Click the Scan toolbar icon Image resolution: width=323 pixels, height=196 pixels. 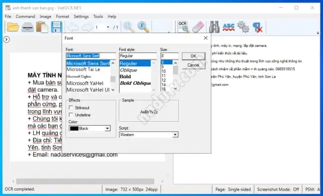(x=28, y=27)
